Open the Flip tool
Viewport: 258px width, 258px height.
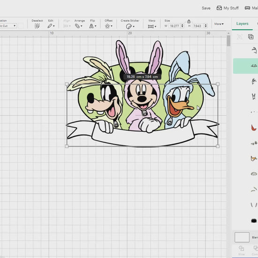tap(91, 26)
